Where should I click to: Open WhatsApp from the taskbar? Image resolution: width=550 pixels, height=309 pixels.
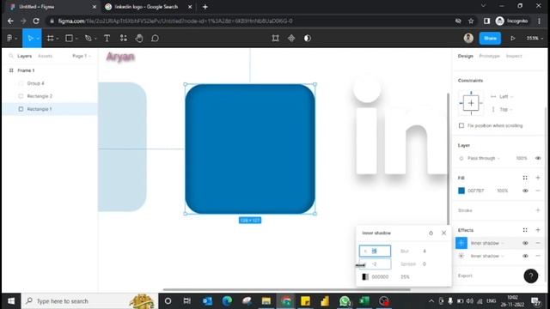click(345, 301)
